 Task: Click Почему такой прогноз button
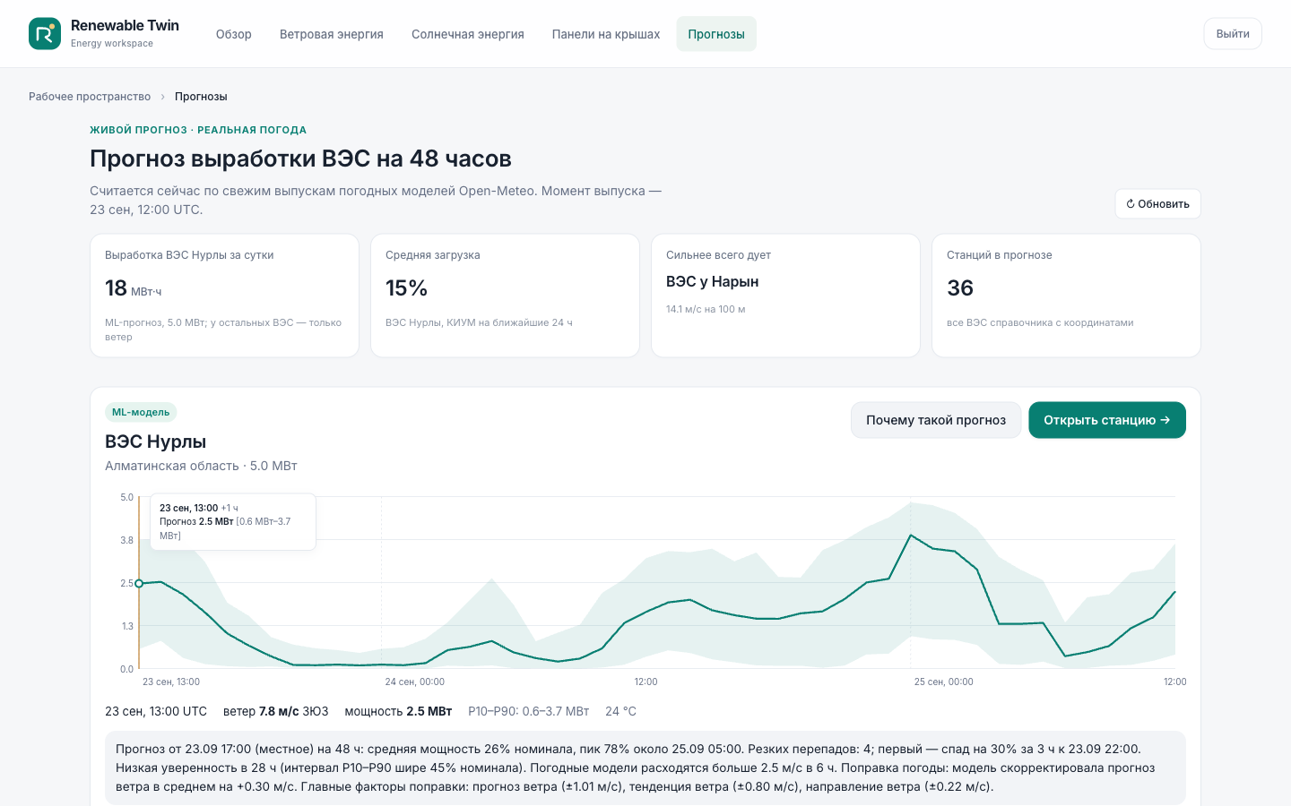[936, 420]
